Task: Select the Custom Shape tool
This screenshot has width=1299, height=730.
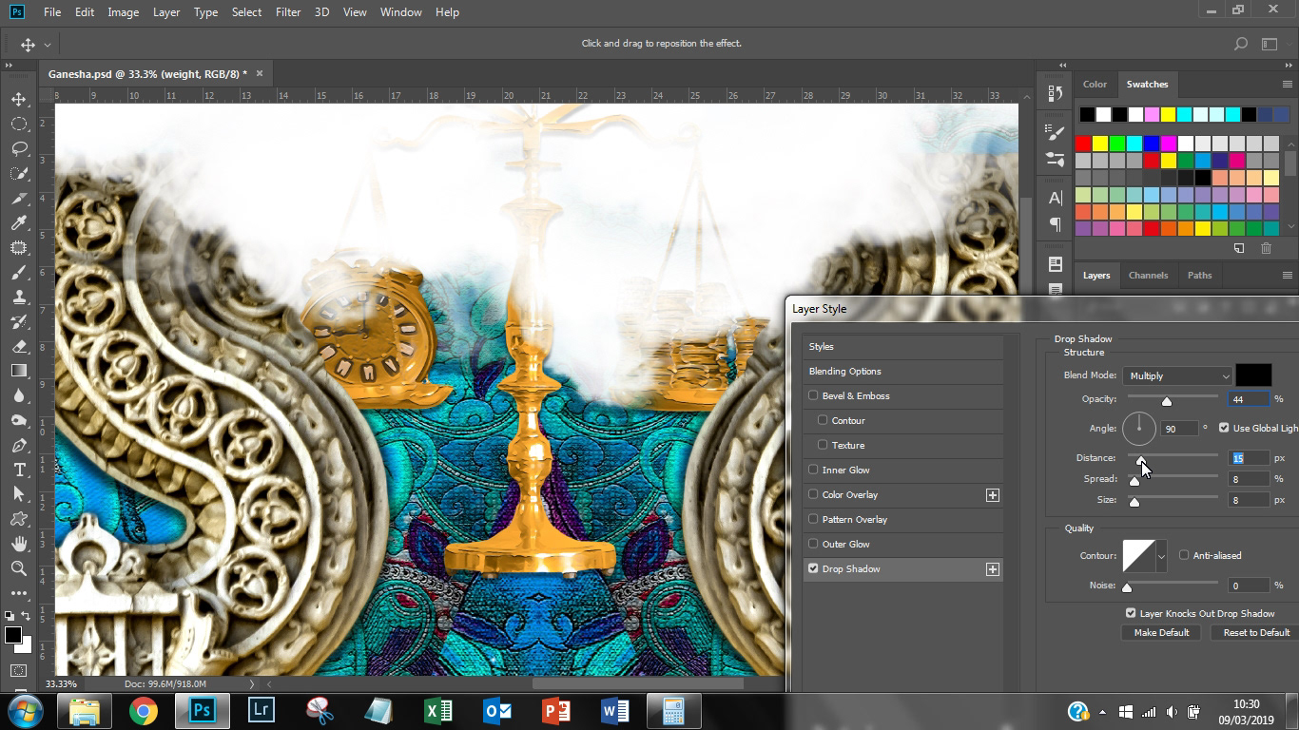Action: click(19, 520)
